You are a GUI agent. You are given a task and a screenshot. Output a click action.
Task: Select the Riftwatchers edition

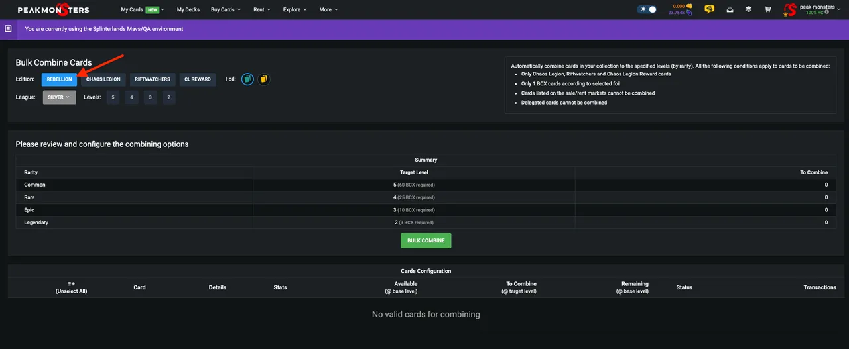153,79
